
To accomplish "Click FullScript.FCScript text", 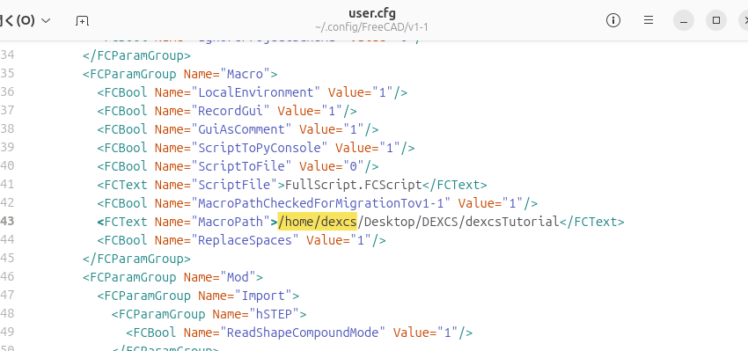I will click(354, 185).
